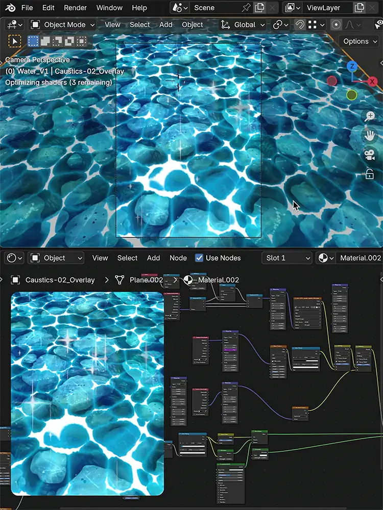Open proportional editing falloff curve
Image resolution: width=383 pixels, height=510 pixels.
[353, 24]
